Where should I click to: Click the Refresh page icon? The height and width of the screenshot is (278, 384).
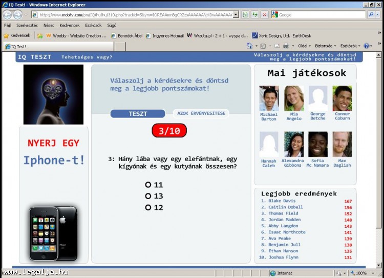(255, 15)
